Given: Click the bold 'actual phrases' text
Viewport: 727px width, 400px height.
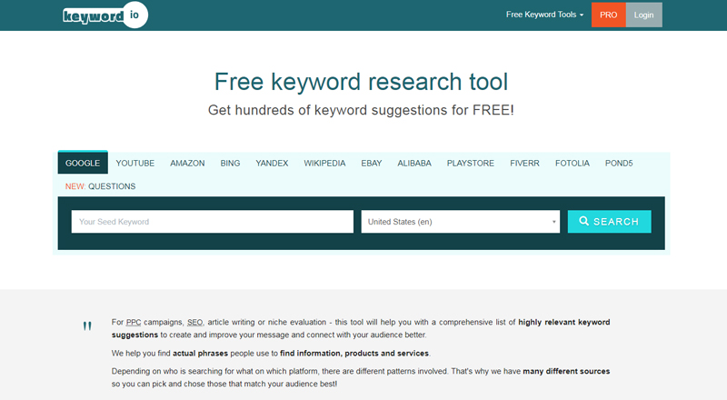Looking at the screenshot, I should click(200, 353).
